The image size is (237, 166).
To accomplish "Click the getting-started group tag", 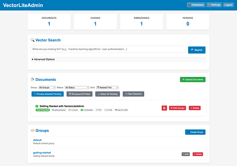I will tap(59, 110).
